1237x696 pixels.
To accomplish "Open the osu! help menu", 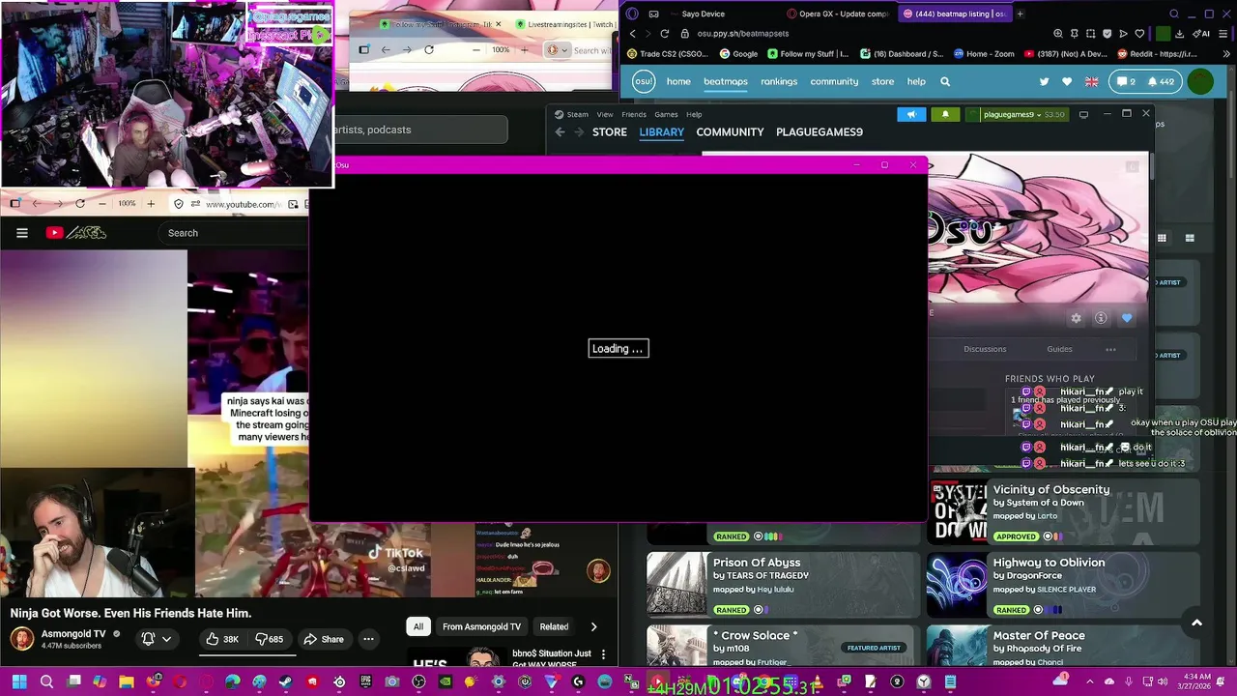I will click(x=916, y=82).
